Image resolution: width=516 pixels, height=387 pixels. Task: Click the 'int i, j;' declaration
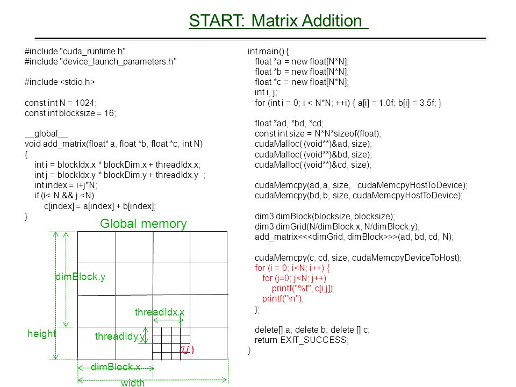[x=266, y=92]
